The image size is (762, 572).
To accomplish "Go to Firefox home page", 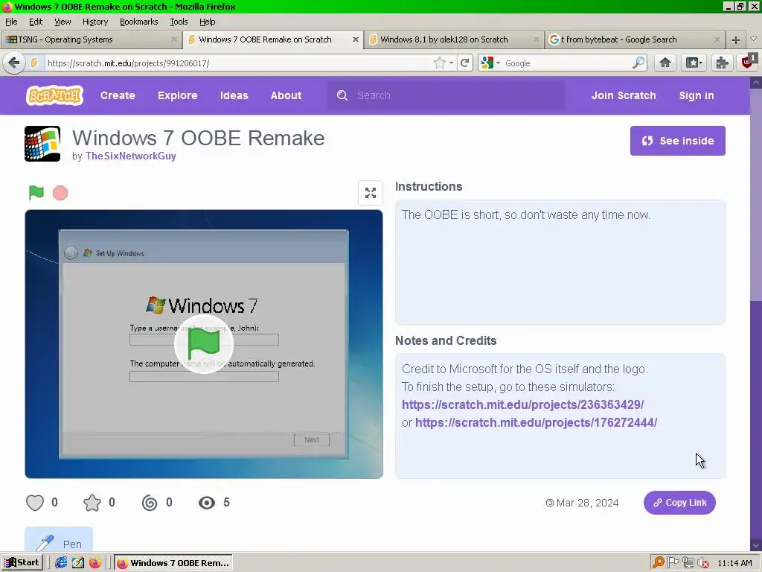I will click(x=665, y=63).
